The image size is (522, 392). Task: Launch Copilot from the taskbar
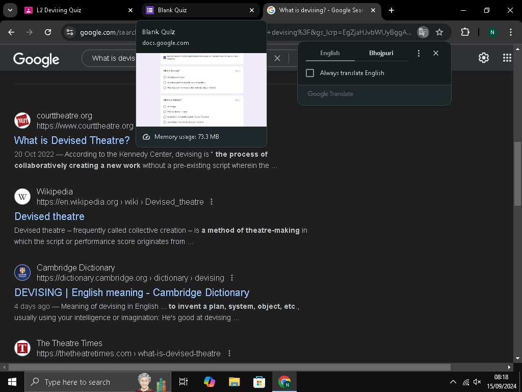tap(210, 382)
